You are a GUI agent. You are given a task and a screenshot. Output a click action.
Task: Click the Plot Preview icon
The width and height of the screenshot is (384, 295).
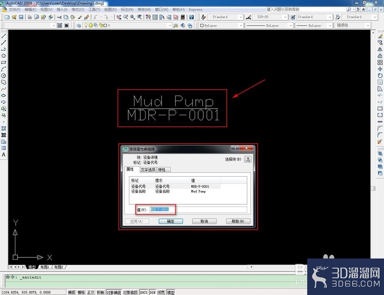(36, 17)
